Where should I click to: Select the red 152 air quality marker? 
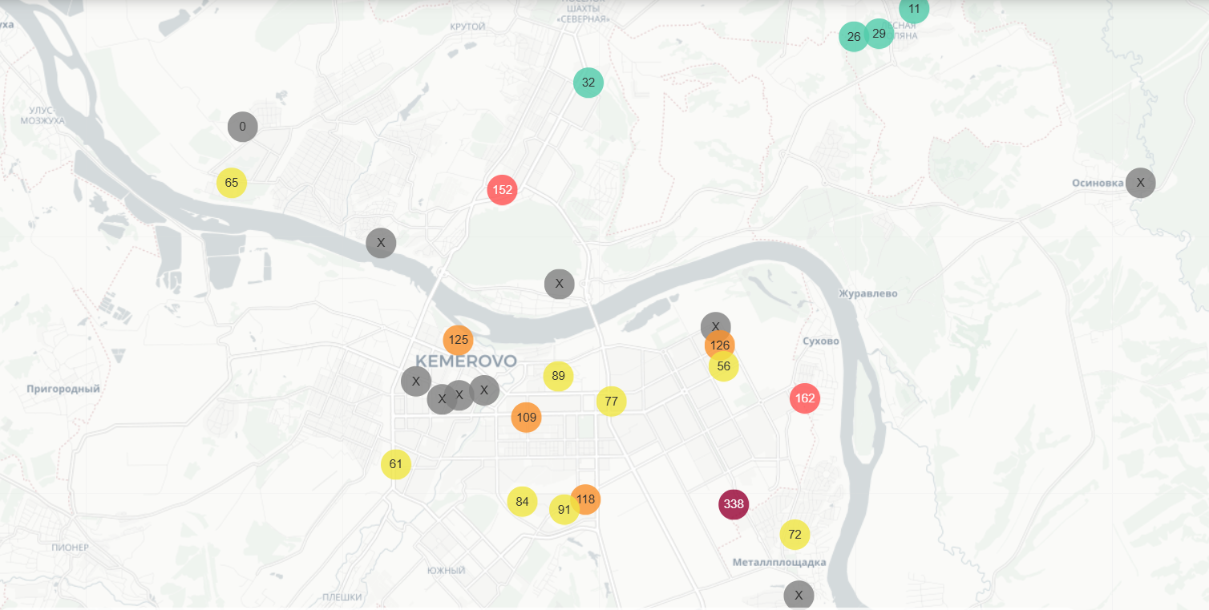(x=502, y=190)
